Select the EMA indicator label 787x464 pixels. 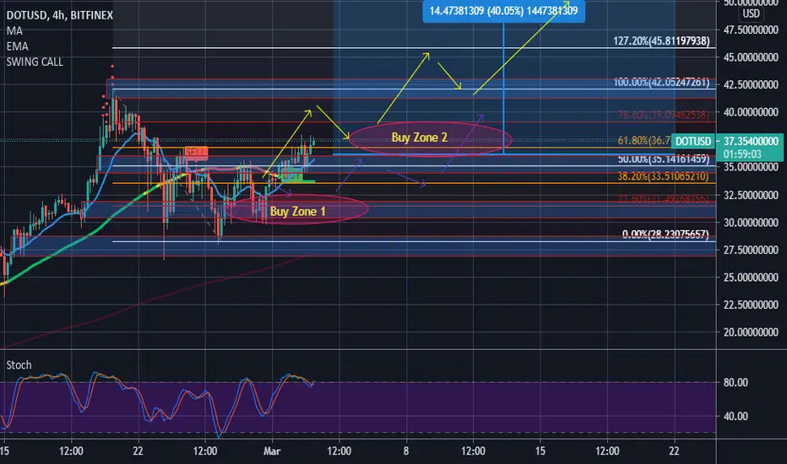17,46
